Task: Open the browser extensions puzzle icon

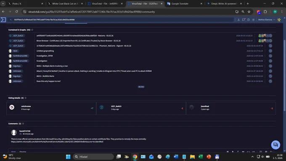Action: [x=265, y=12]
